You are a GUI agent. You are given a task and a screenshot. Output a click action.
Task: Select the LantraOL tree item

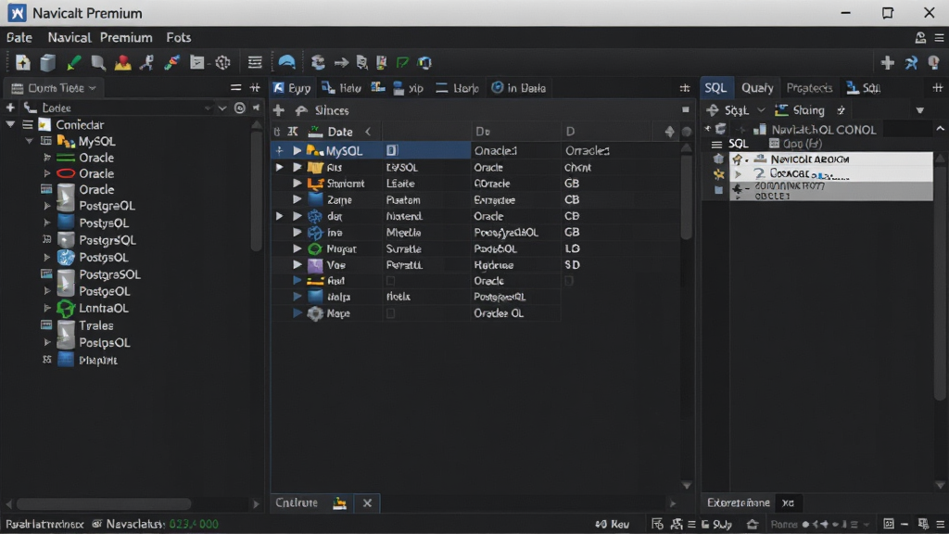pyautogui.click(x=104, y=308)
